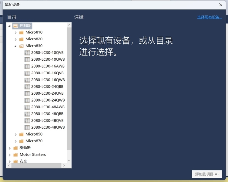Click the 2080-LC30-24QVB controller icon
Image resolution: width=228 pixels, height=182 pixels.
coord(27,93)
